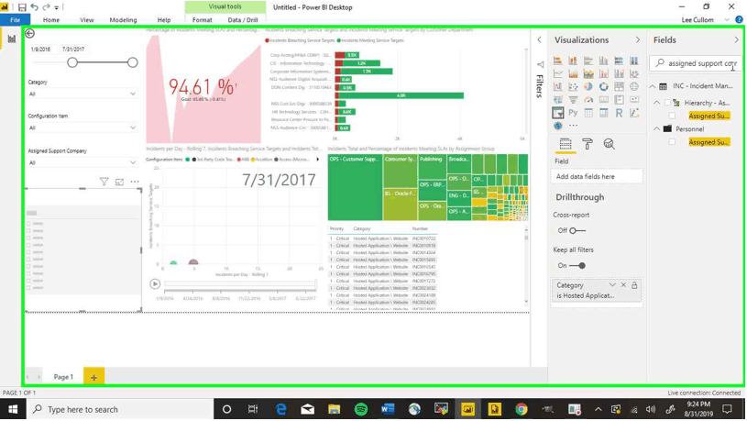The width and height of the screenshot is (747, 421).
Task: Switch to the Data / Drill tab
Action: [x=243, y=19]
